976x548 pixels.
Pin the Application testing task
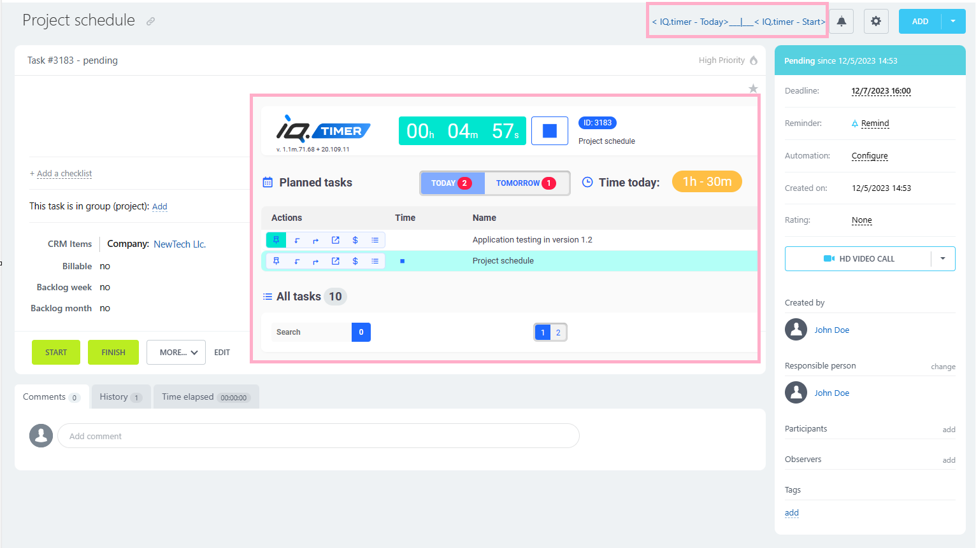(276, 240)
